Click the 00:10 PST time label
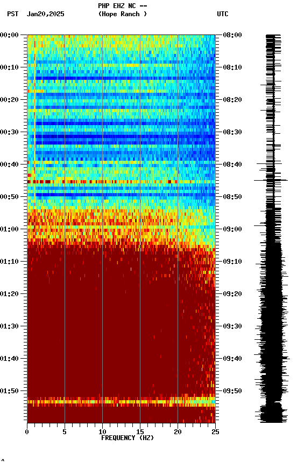The height and width of the screenshot is (466, 297). pyautogui.click(x=9, y=67)
